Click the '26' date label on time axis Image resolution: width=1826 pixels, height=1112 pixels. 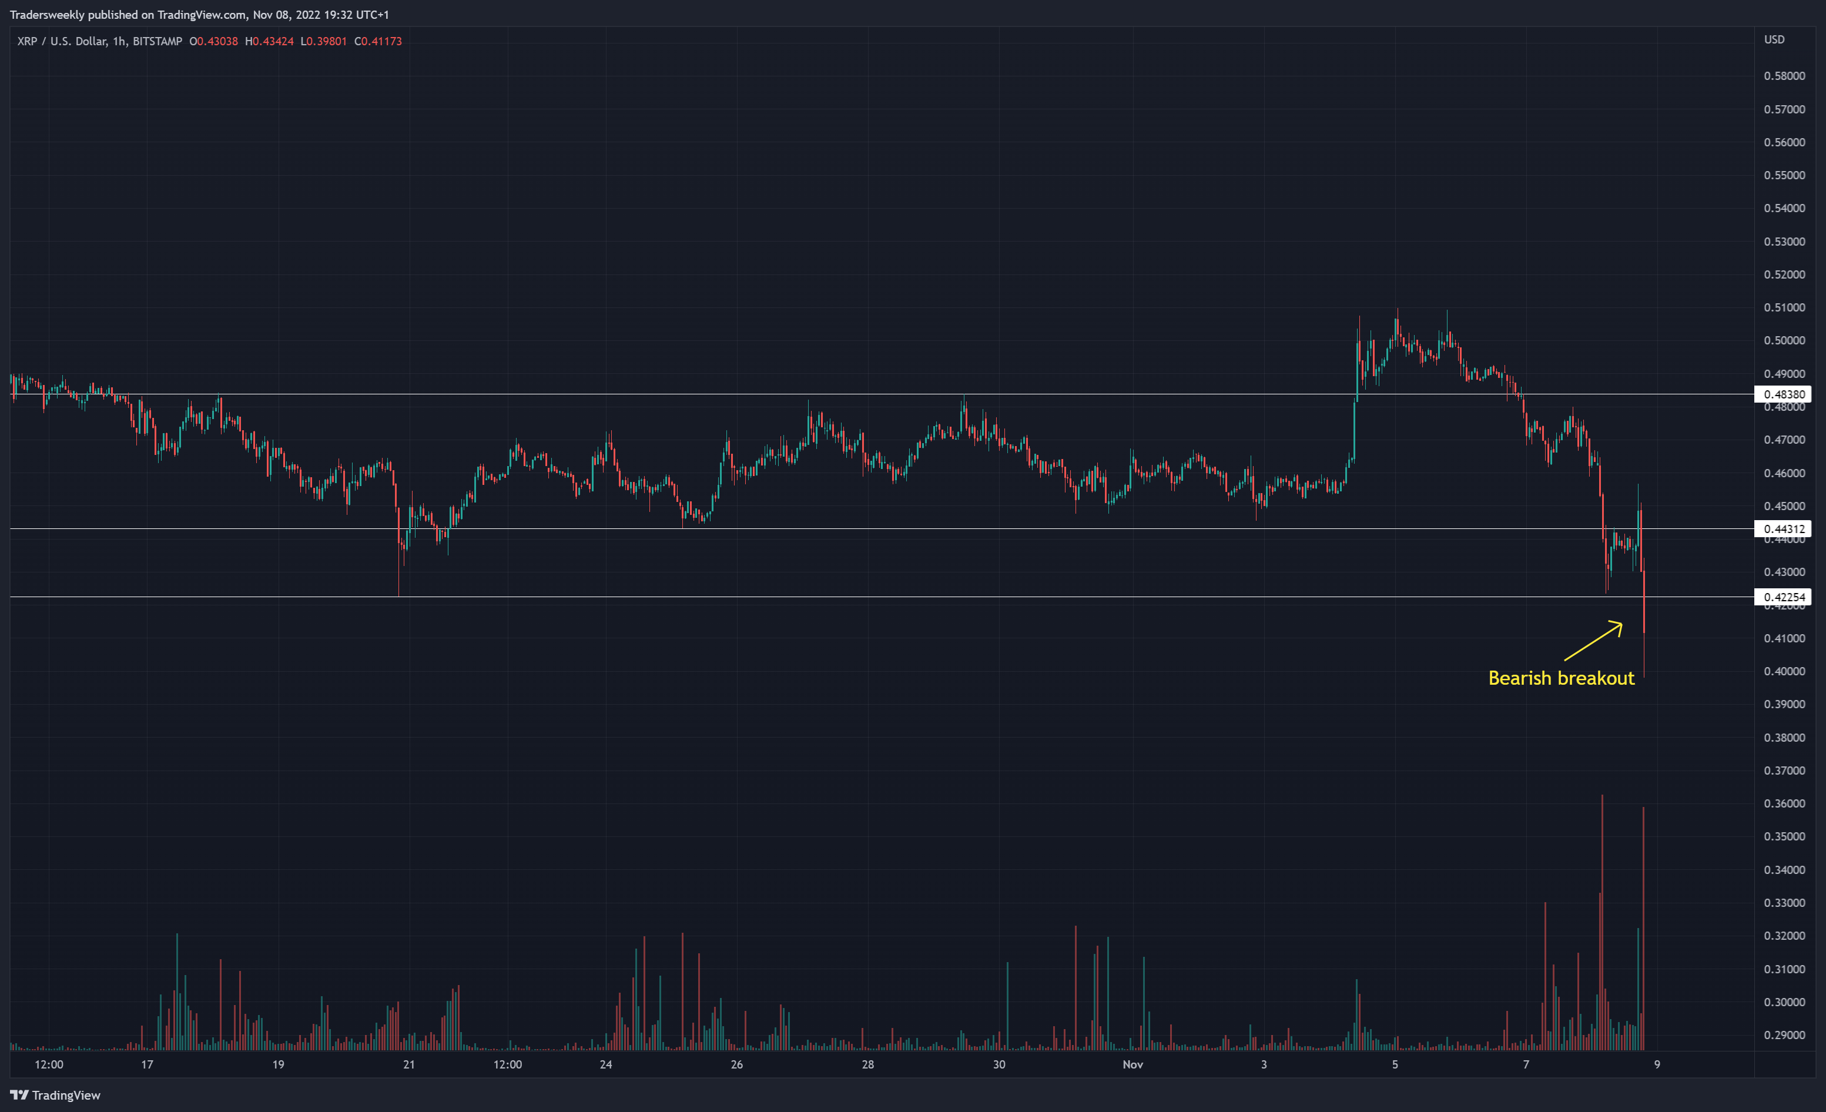(736, 1064)
